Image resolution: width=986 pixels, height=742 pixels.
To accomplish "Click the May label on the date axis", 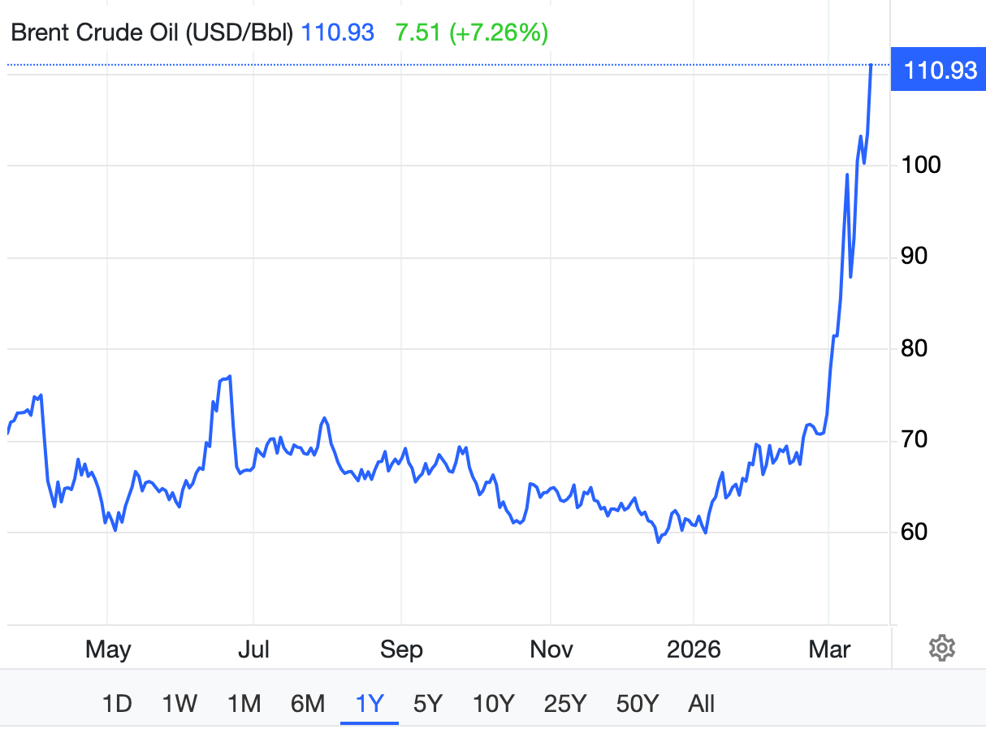I will coord(108,650).
